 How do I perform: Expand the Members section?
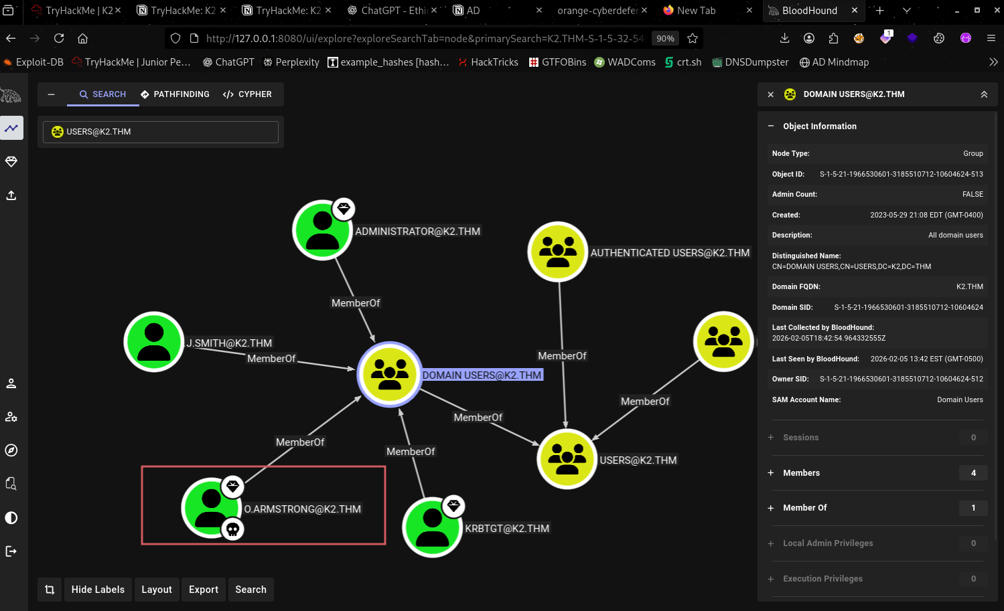(x=801, y=473)
